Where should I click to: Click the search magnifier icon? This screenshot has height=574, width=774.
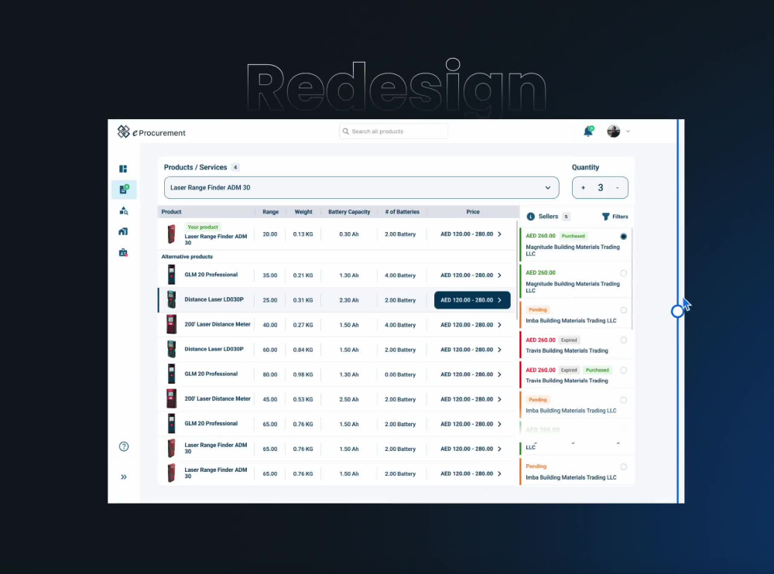345,132
